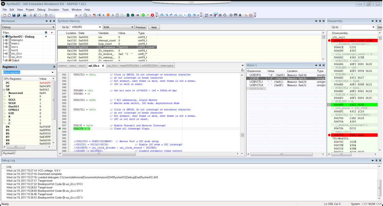This screenshot has width=383, height=206.
Task: Switch to the interrupt.c editor tab
Action: coord(167,65)
